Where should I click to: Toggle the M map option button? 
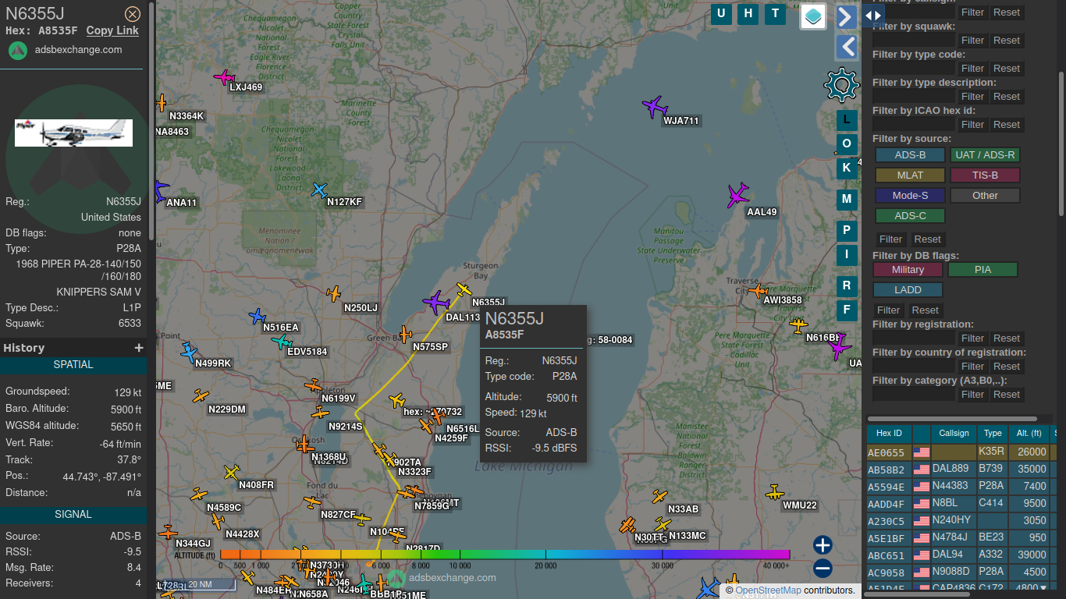coord(847,199)
